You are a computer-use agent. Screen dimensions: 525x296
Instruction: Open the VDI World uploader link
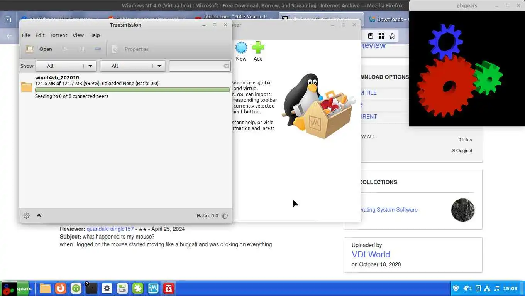371,254
